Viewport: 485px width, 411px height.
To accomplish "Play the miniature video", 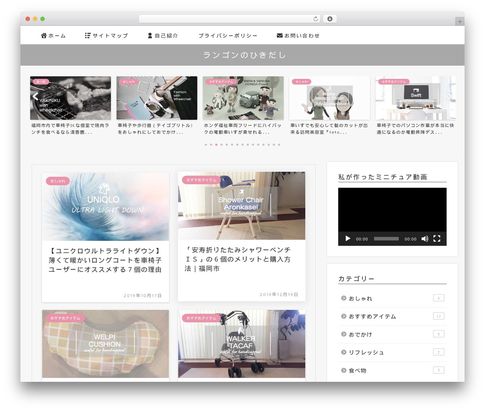I will point(348,238).
